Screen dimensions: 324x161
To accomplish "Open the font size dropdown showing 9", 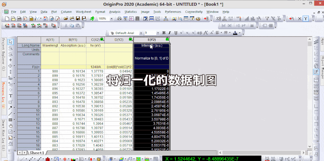I will tap(158, 33).
